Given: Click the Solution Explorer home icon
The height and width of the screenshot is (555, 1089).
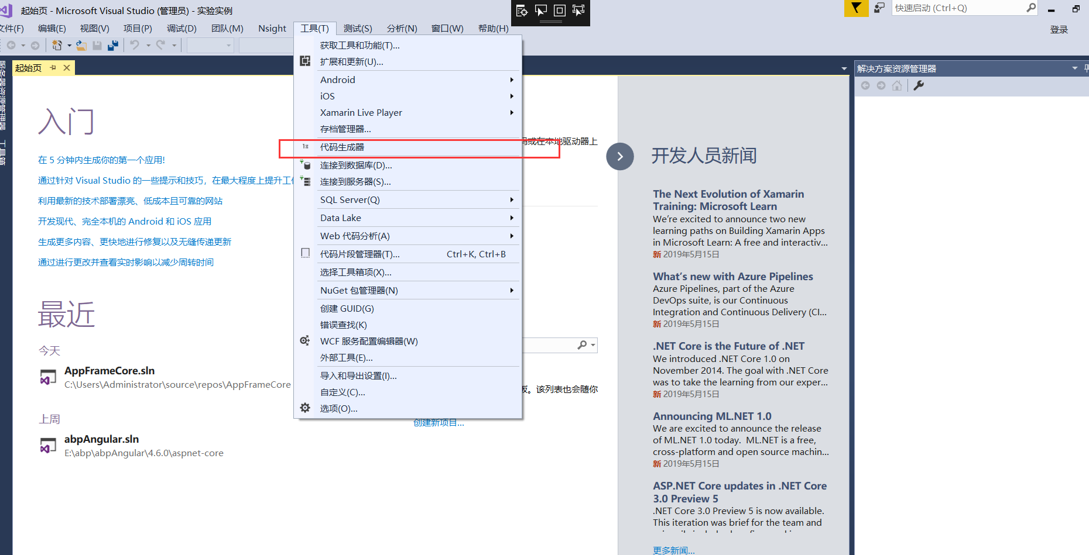Looking at the screenshot, I should tap(897, 85).
